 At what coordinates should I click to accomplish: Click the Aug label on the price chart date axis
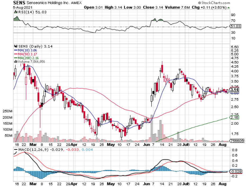pos(223,145)
